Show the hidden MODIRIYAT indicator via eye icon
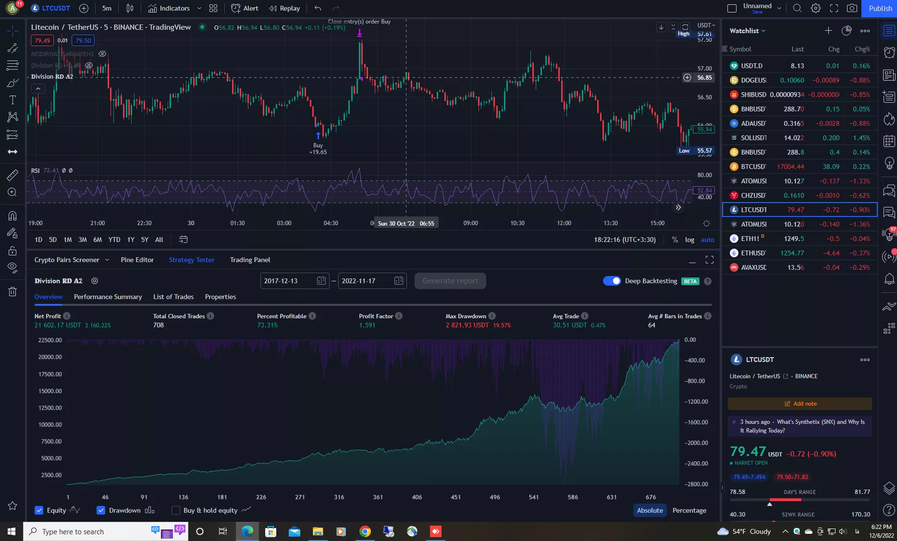This screenshot has width=897, height=541. [102, 54]
